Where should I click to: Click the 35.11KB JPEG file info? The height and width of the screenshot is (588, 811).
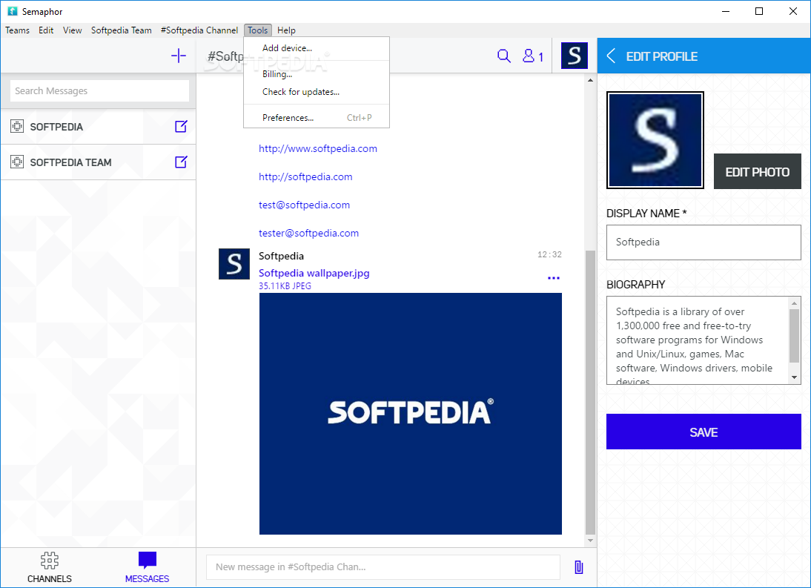tap(285, 286)
